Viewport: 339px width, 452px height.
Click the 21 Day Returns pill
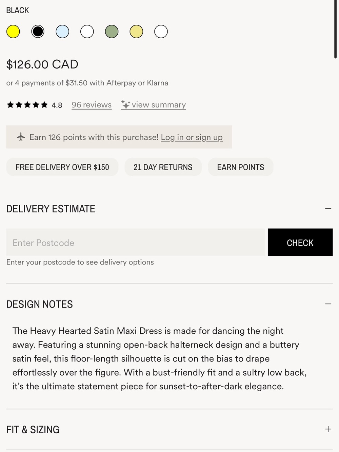[x=163, y=167]
